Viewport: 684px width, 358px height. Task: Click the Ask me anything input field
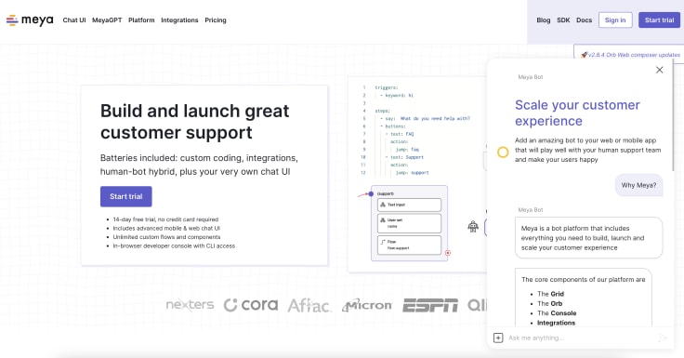click(x=580, y=338)
